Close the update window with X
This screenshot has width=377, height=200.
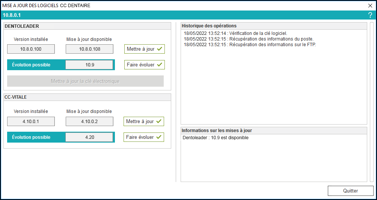click(x=370, y=6)
